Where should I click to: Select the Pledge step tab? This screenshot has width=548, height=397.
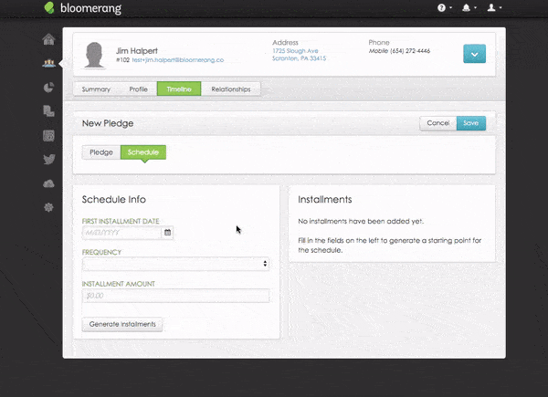pyautogui.click(x=100, y=152)
